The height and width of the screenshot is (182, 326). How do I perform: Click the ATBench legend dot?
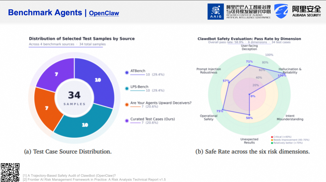coord(127,72)
